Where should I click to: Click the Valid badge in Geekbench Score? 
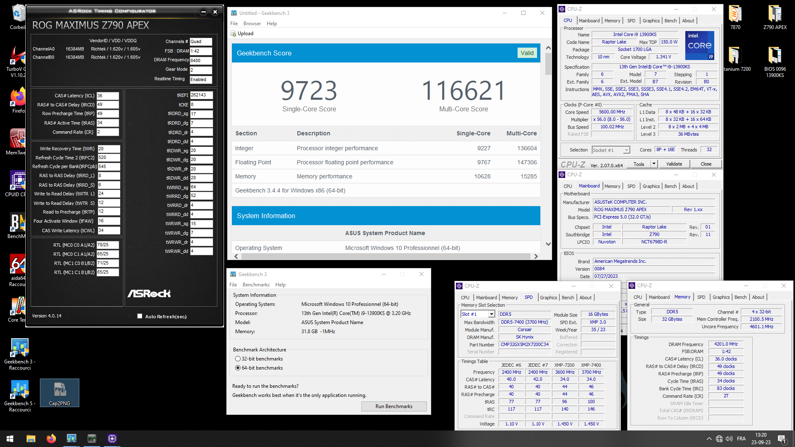coord(527,53)
